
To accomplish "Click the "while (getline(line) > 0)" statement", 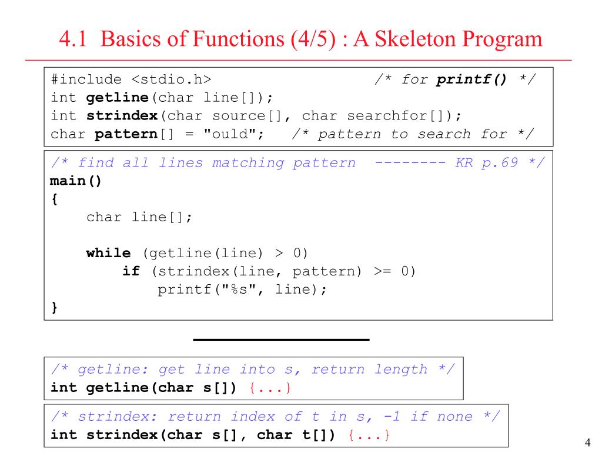I will click(197, 253).
